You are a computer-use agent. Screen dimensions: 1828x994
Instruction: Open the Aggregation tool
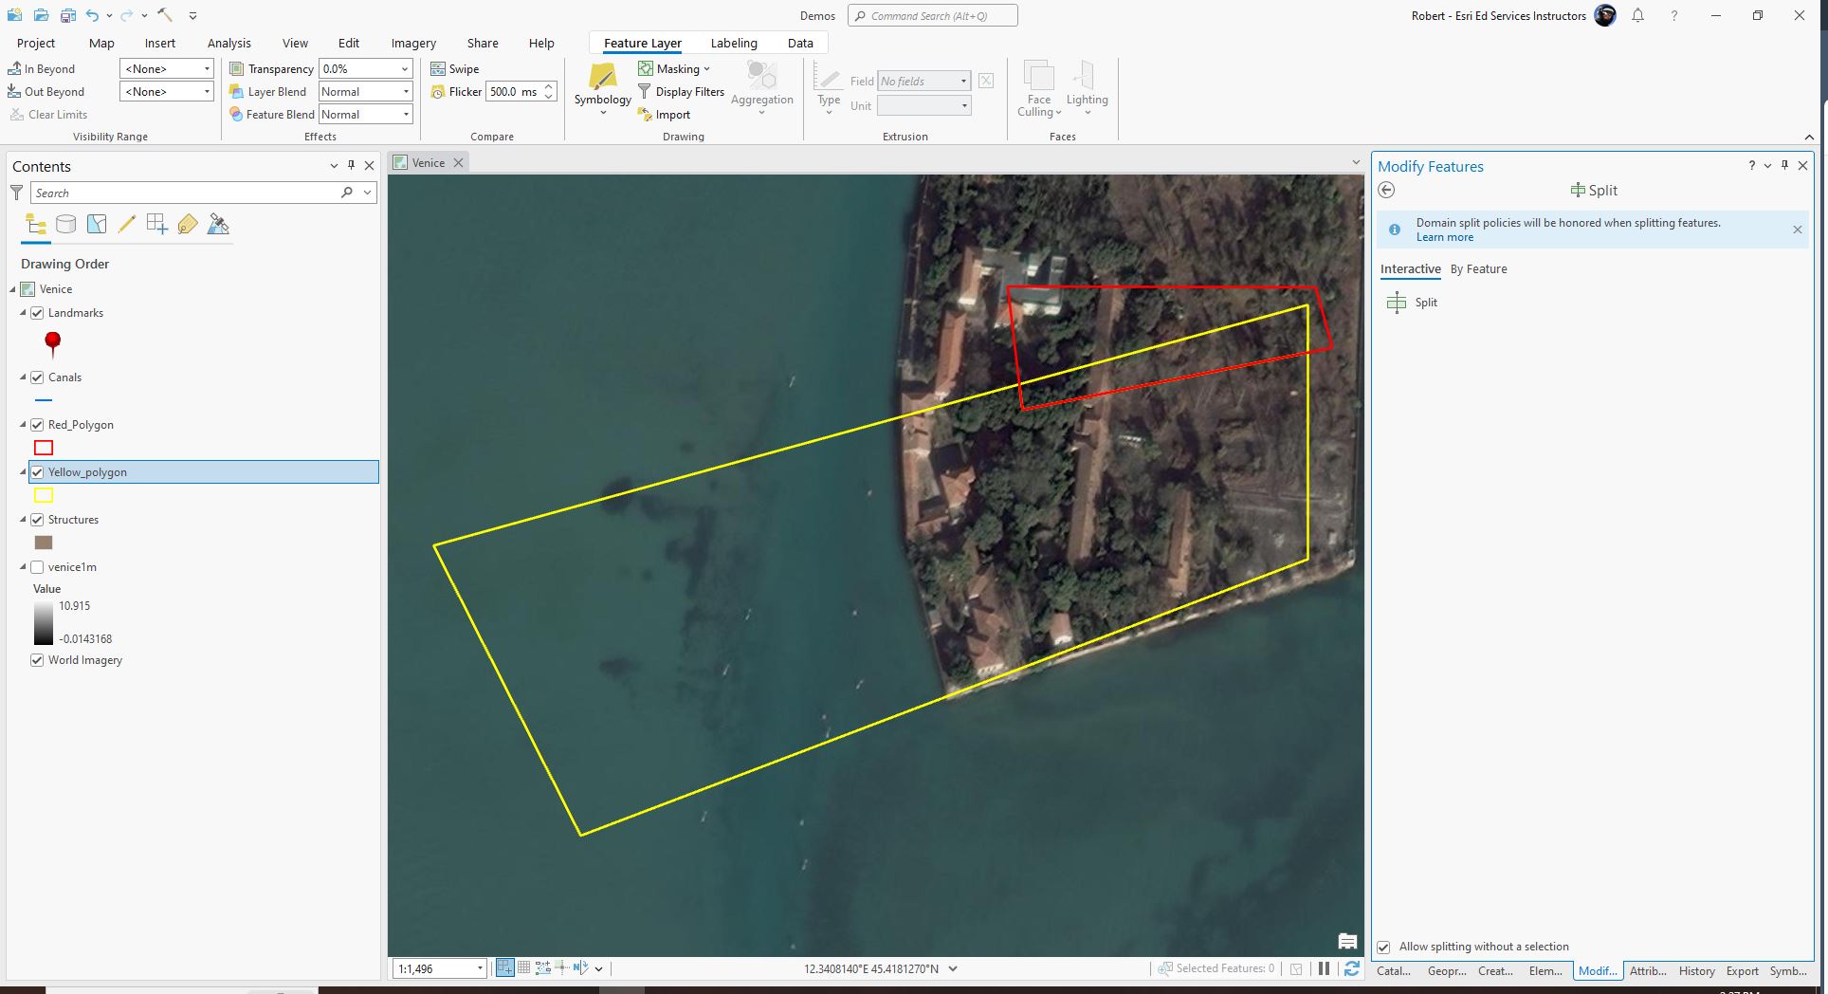point(761,88)
